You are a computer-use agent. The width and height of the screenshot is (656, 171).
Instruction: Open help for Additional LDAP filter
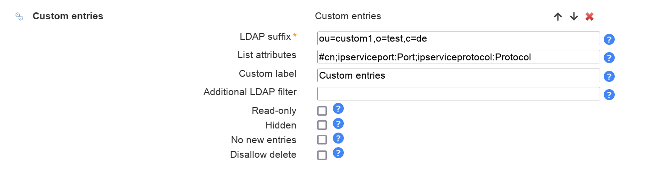[609, 95]
